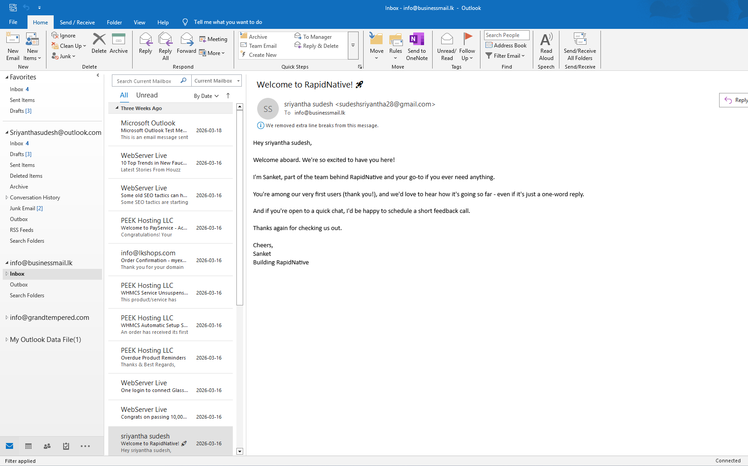The width and height of the screenshot is (748, 466).
Task: Open Current Mailbox scope dropdown
Action: [217, 81]
